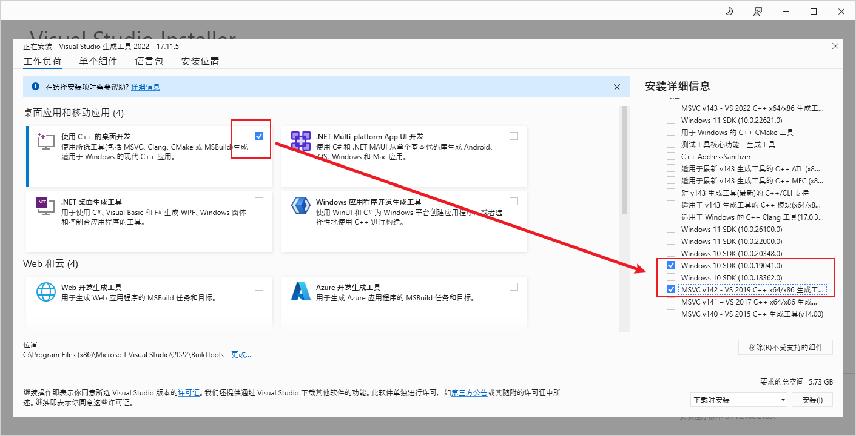
Task: Click the 更改... location link
Action: click(241, 355)
